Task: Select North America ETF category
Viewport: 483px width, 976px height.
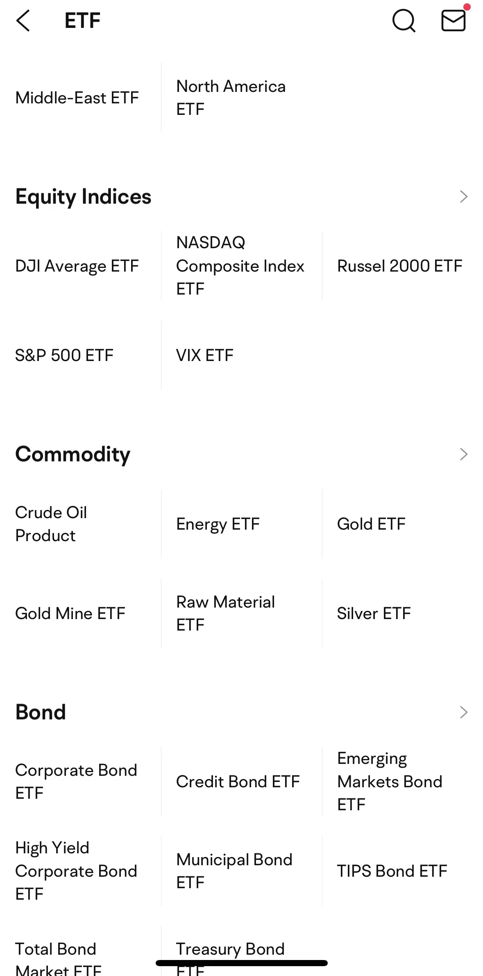Action: tap(231, 98)
